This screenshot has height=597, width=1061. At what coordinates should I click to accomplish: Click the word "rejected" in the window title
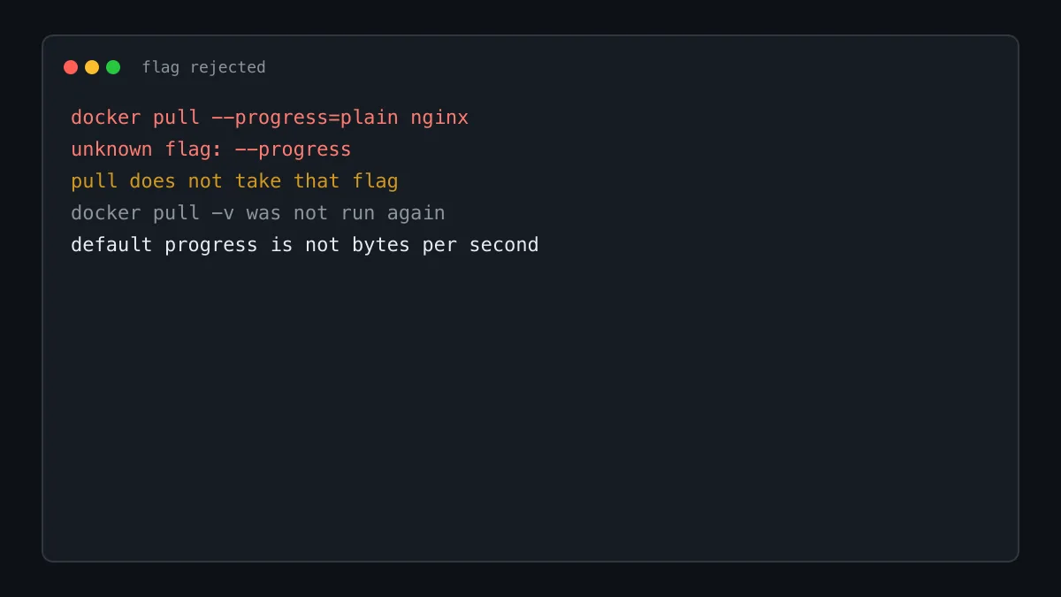click(x=228, y=67)
